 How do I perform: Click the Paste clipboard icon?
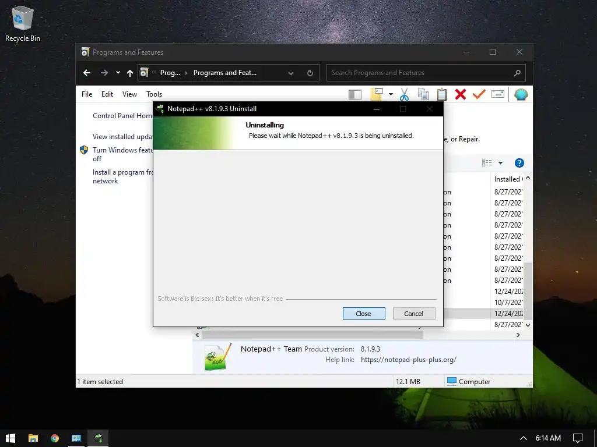pos(442,94)
